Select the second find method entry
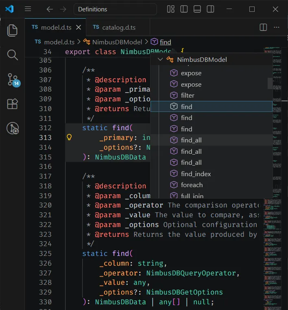The height and width of the screenshot is (310, 288). 212,118
